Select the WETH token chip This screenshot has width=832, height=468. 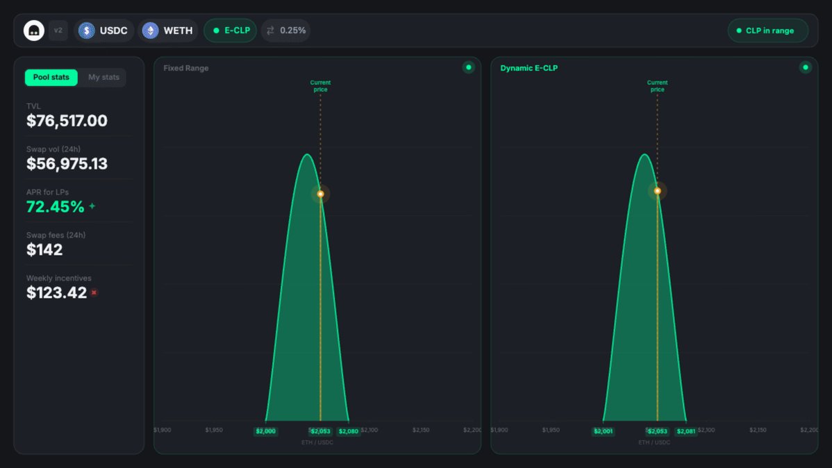(x=167, y=31)
